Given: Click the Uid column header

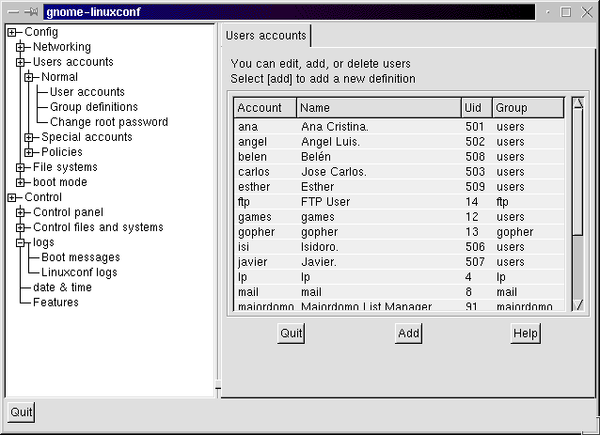Looking at the screenshot, I should pyautogui.click(x=475, y=108).
